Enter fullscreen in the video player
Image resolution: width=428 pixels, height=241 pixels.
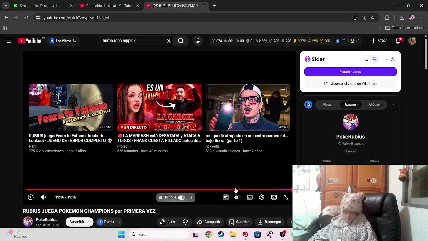click(286, 197)
